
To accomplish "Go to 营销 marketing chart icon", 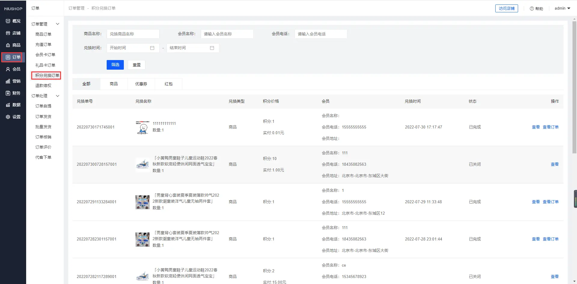I will pos(8,81).
